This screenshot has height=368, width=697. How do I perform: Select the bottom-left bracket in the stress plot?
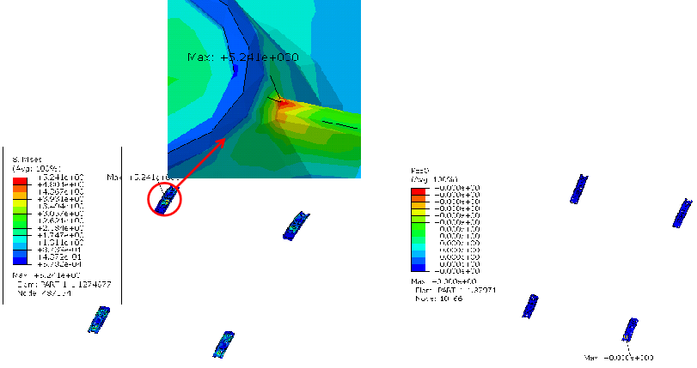[x=99, y=320]
